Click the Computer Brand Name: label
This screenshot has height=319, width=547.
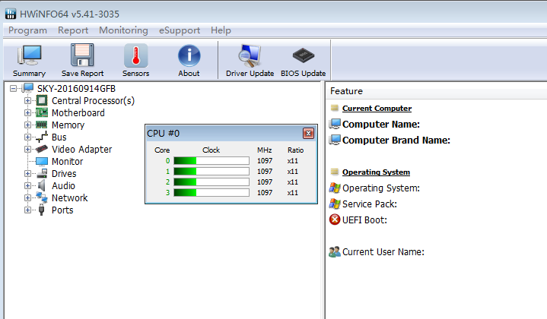click(396, 140)
